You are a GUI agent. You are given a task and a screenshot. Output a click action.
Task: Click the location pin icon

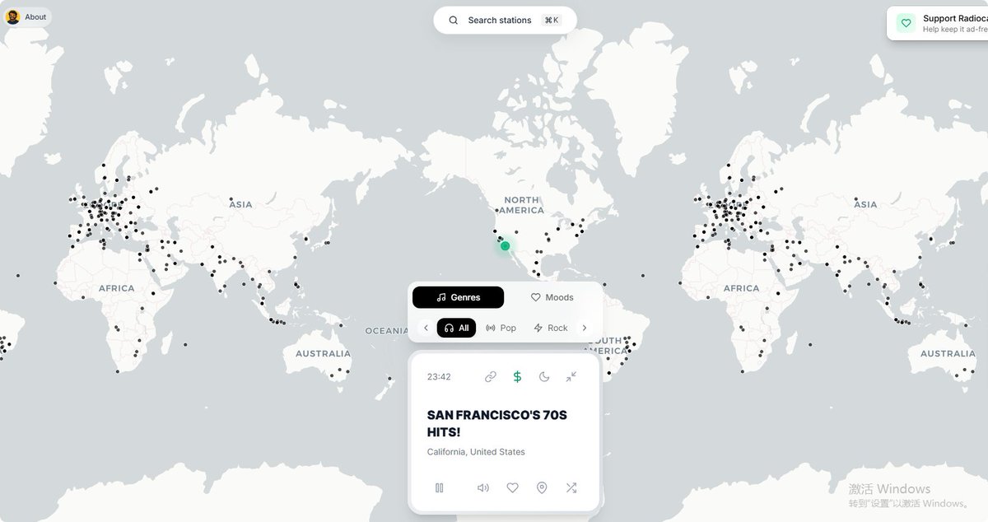[x=542, y=487]
